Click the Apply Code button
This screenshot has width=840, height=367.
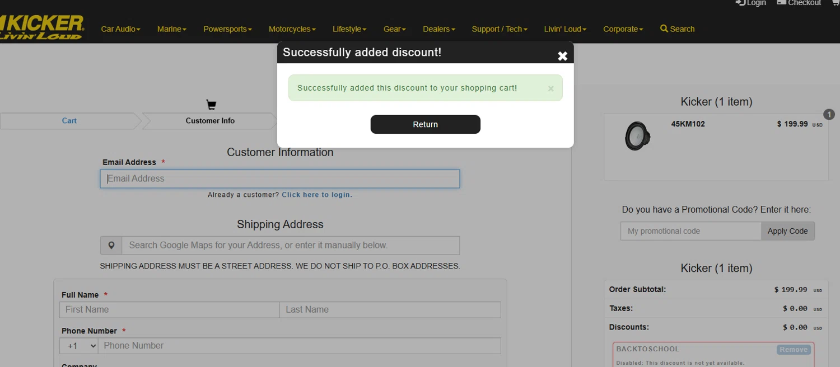coord(787,231)
